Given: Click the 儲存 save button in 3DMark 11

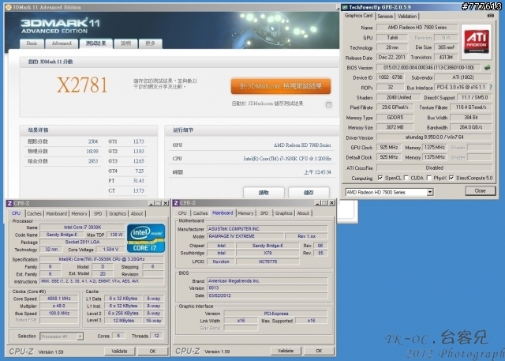Looking at the screenshot, I should click(309, 193).
